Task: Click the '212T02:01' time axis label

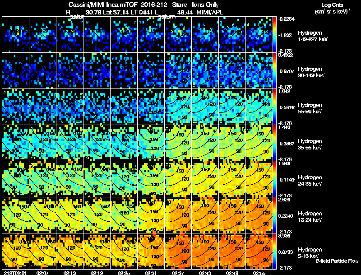Action: 15,273
